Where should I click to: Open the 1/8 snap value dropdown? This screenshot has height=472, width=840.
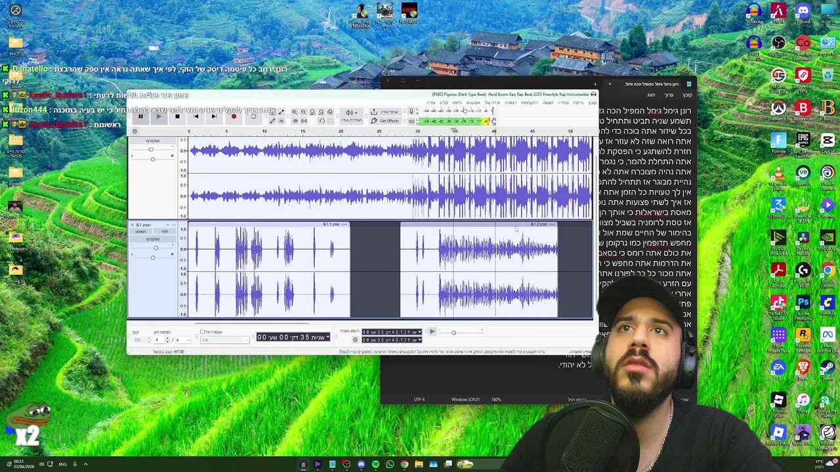coord(225,340)
